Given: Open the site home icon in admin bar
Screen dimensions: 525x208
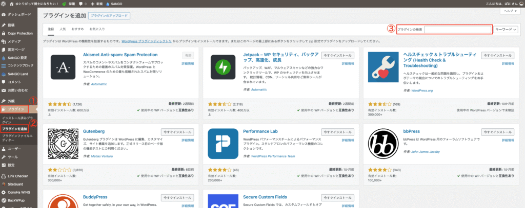Looking at the screenshot, I should click(x=12, y=4).
